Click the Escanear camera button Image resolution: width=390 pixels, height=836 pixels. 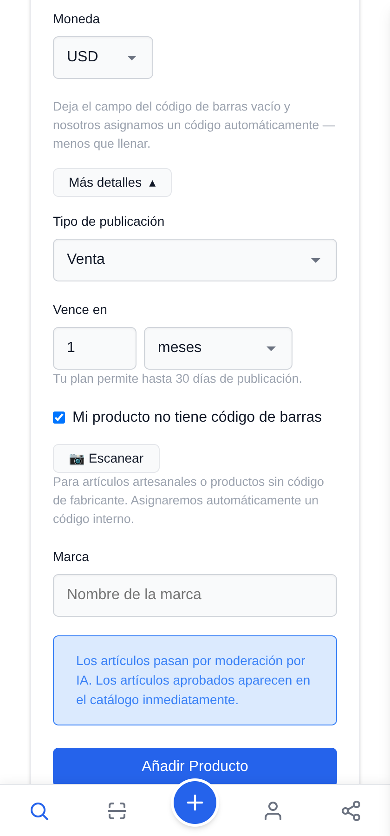106,458
